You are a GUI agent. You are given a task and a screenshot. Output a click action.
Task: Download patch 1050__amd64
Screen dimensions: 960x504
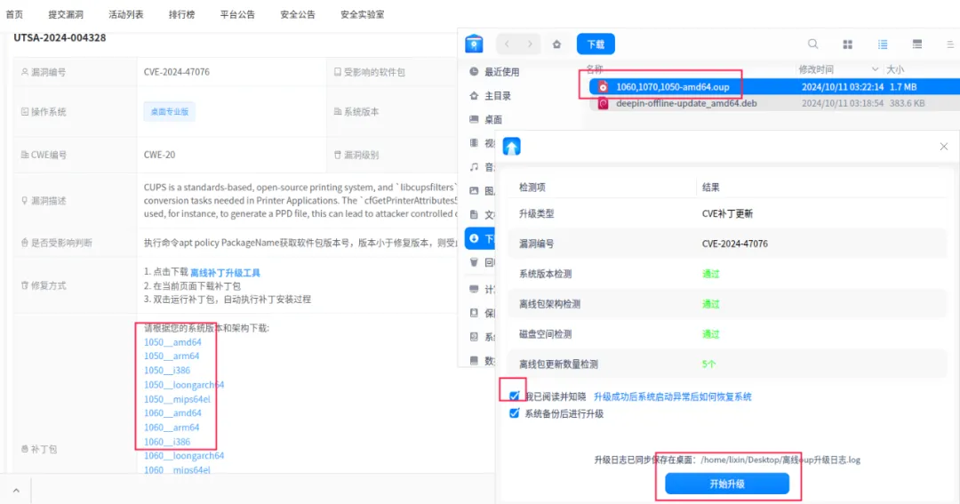[172, 342]
